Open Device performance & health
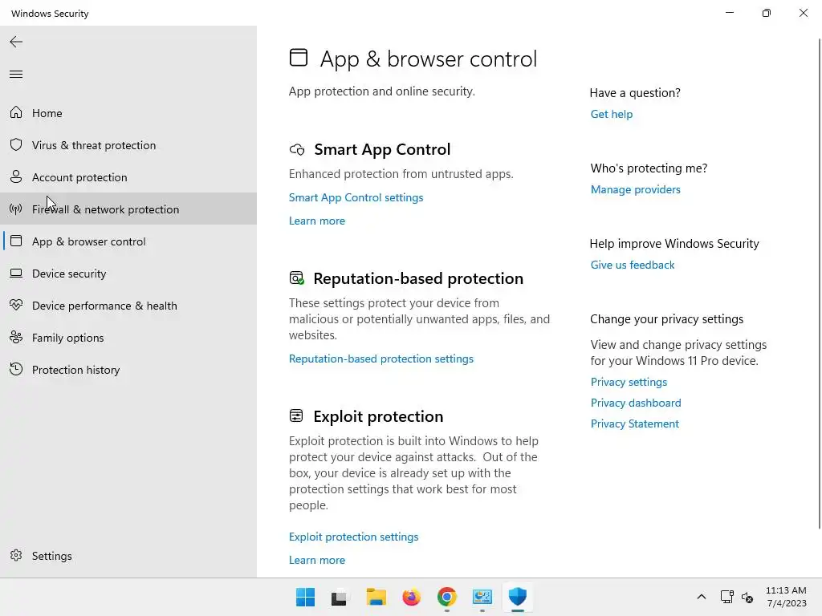822x616 pixels. pos(128,306)
